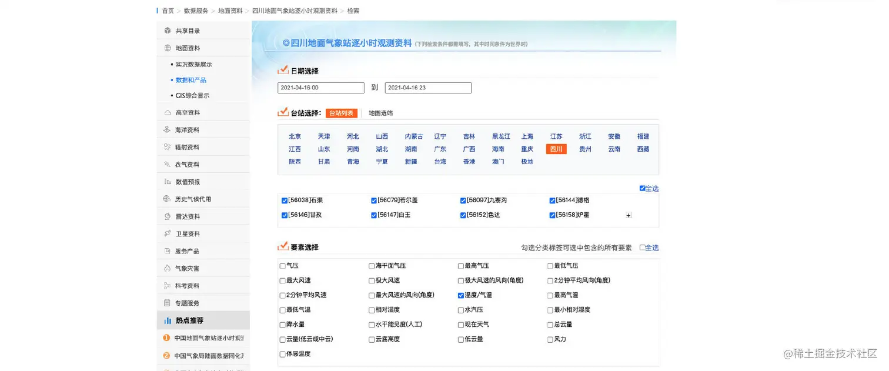Check the 体感温度 checkbox

coord(282,355)
